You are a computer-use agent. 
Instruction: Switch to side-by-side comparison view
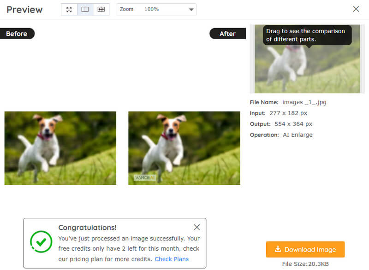click(x=85, y=9)
